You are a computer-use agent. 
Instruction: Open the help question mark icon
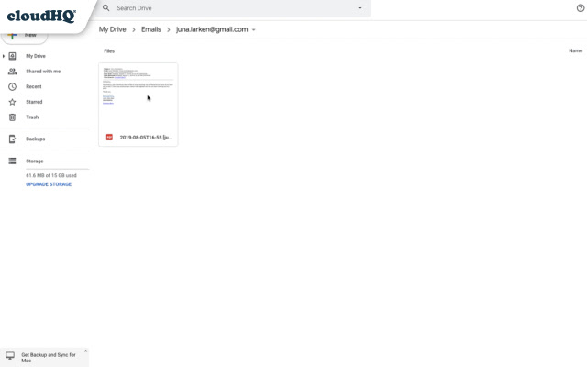(581, 8)
